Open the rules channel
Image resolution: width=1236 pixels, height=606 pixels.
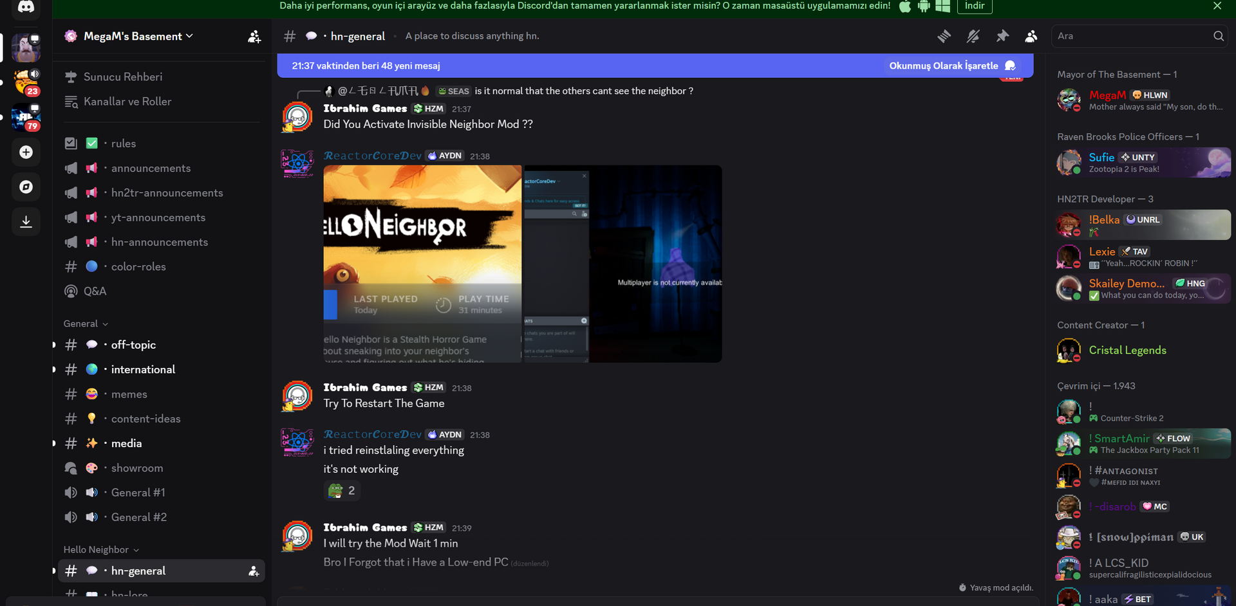(x=162, y=143)
